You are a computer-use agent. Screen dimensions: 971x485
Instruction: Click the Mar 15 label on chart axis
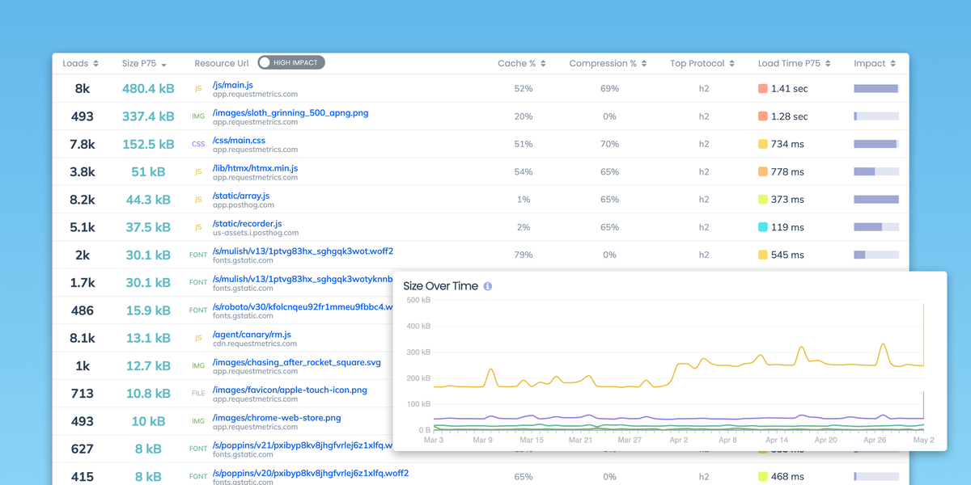pyautogui.click(x=532, y=441)
